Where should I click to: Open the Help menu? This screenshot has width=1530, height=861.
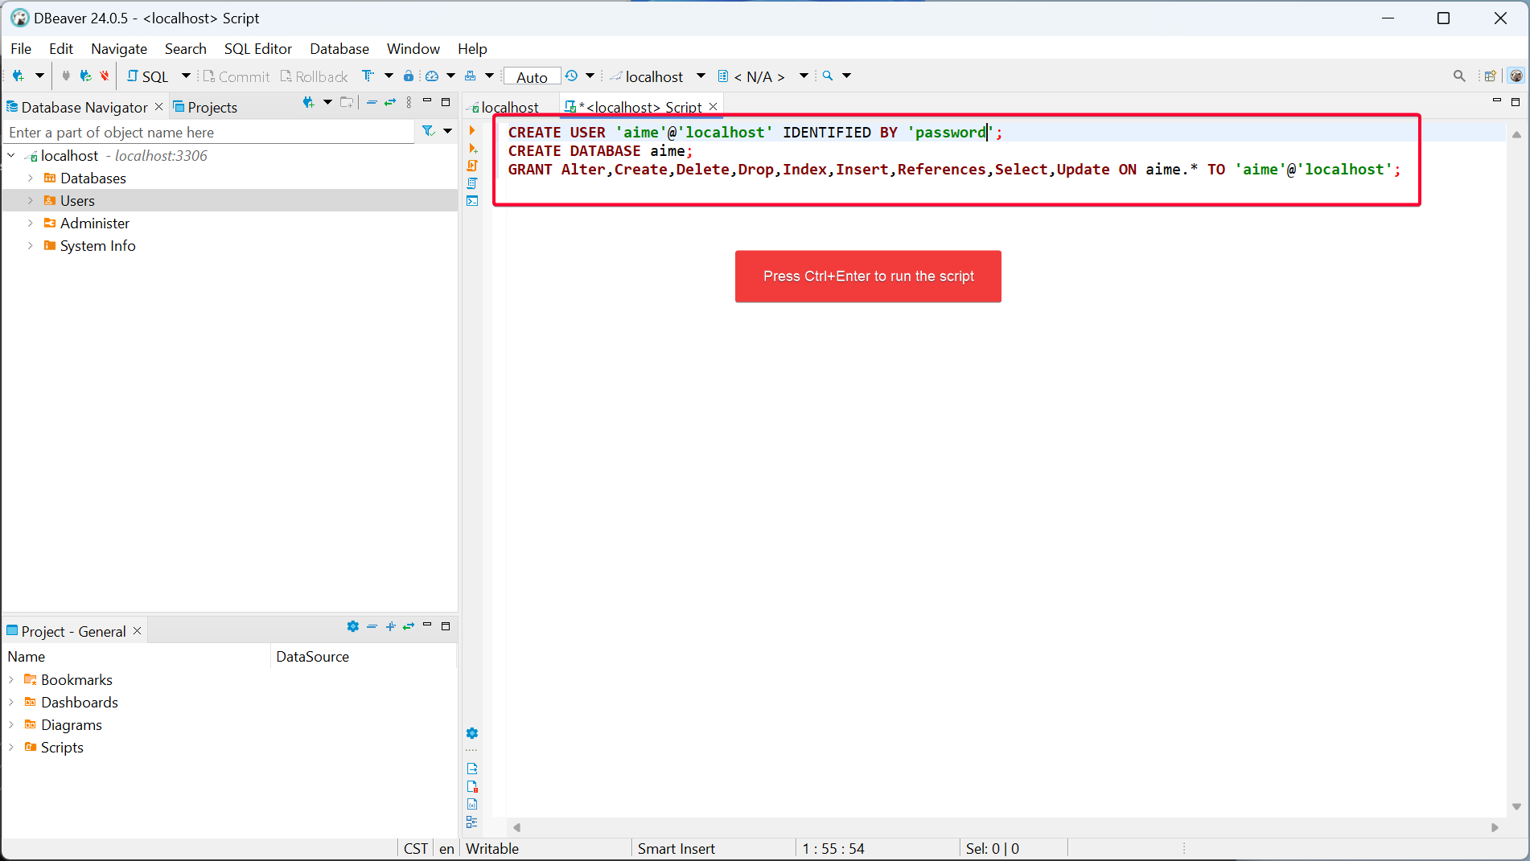(472, 48)
